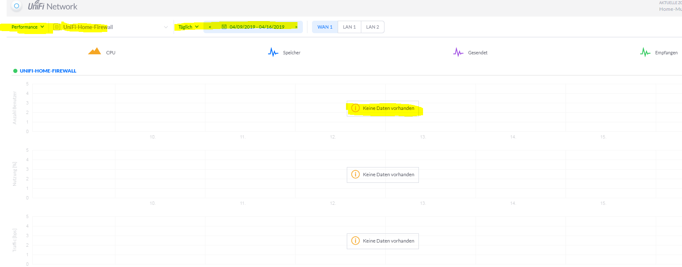The height and width of the screenshot is (267, 682).
Task: Advance to next date range
Action: tap(296, 27)
